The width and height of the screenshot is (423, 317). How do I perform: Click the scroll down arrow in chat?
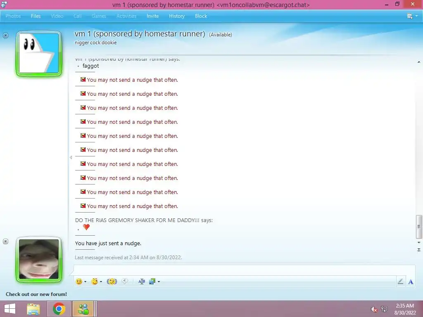pyautogui.click(x=419, y=243)
